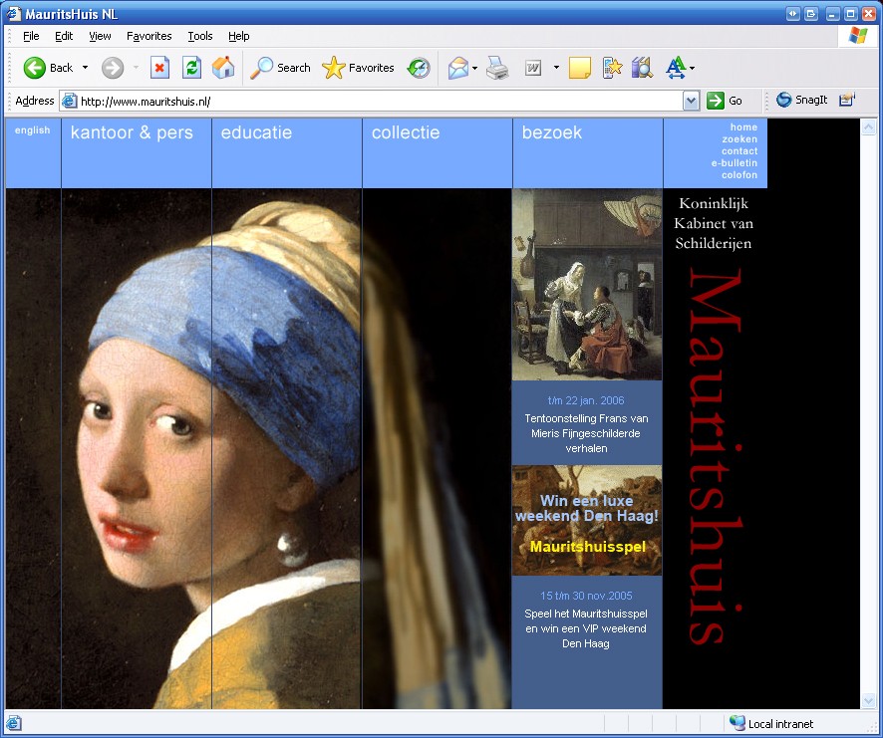
Task: Click the green Go button
Action: (x=725, y=101)
